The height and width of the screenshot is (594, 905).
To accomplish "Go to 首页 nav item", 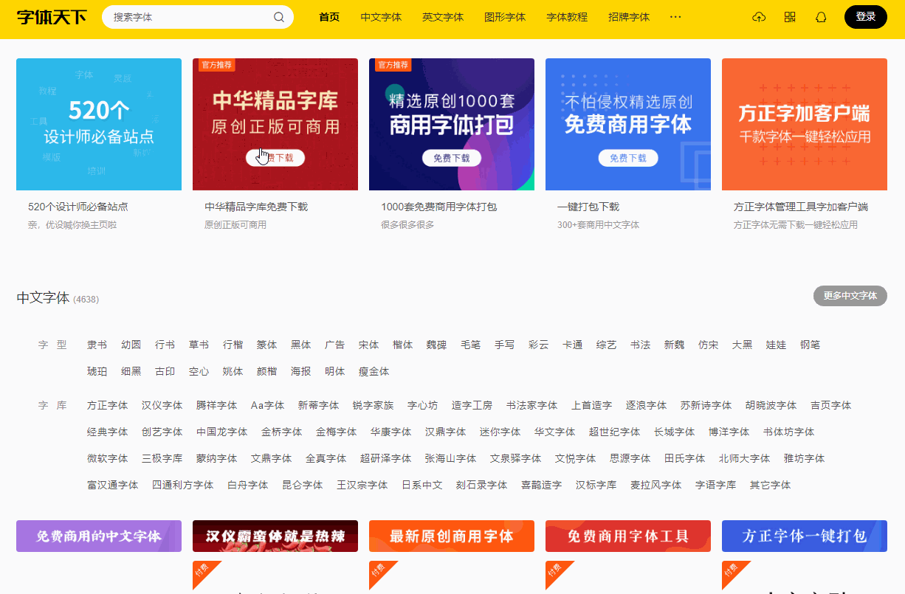I will 329,17.
